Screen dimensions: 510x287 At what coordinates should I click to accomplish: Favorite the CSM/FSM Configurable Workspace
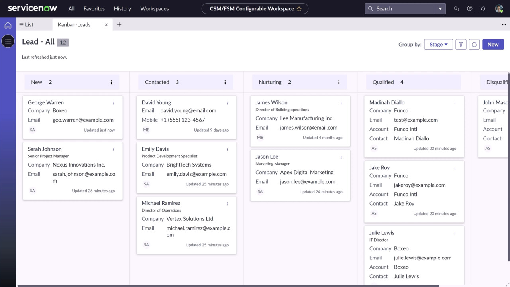click(299, 8)
